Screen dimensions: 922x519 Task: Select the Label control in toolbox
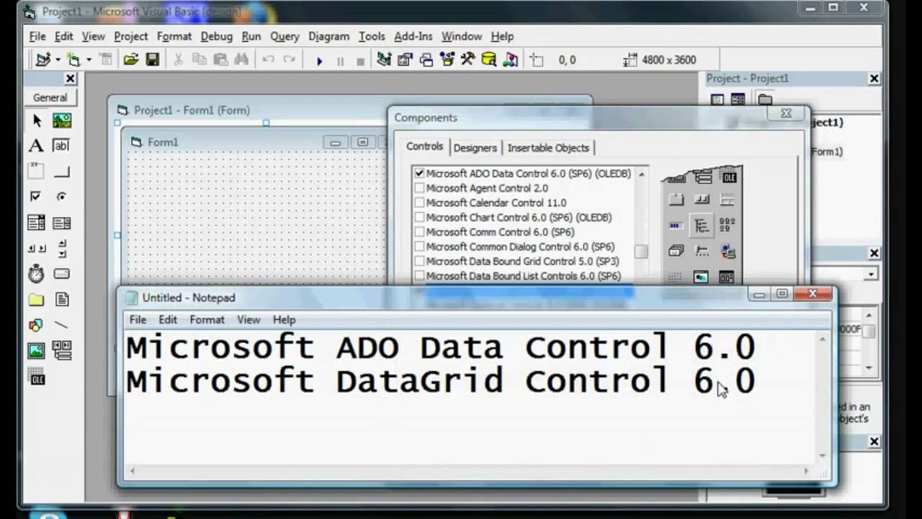36,146
